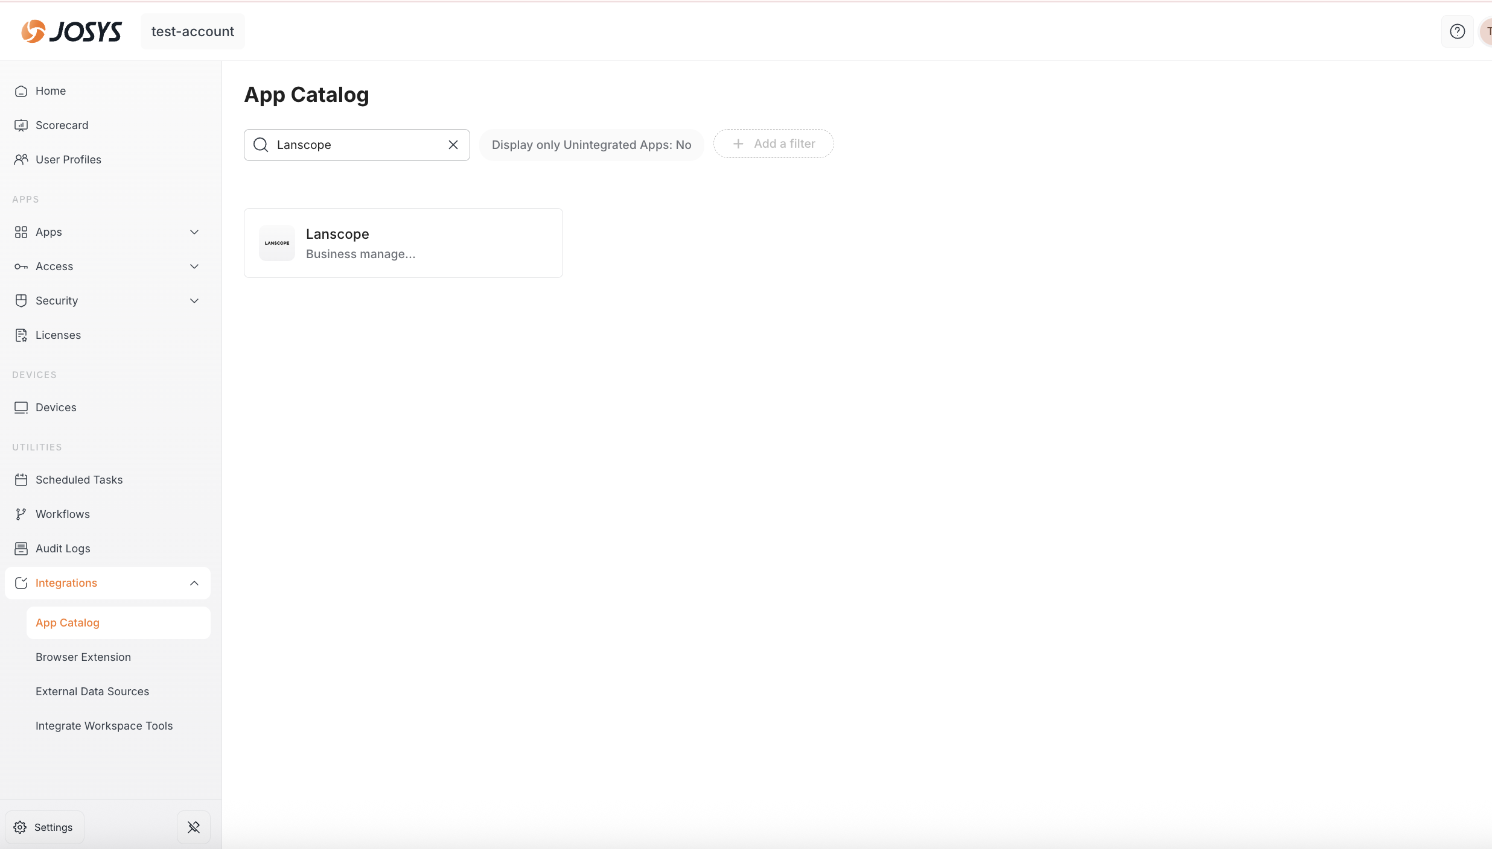Toggle Display only Unintegrated Apps filter
The height and width of the screenshot is (849, 1492).
point(591,145)
